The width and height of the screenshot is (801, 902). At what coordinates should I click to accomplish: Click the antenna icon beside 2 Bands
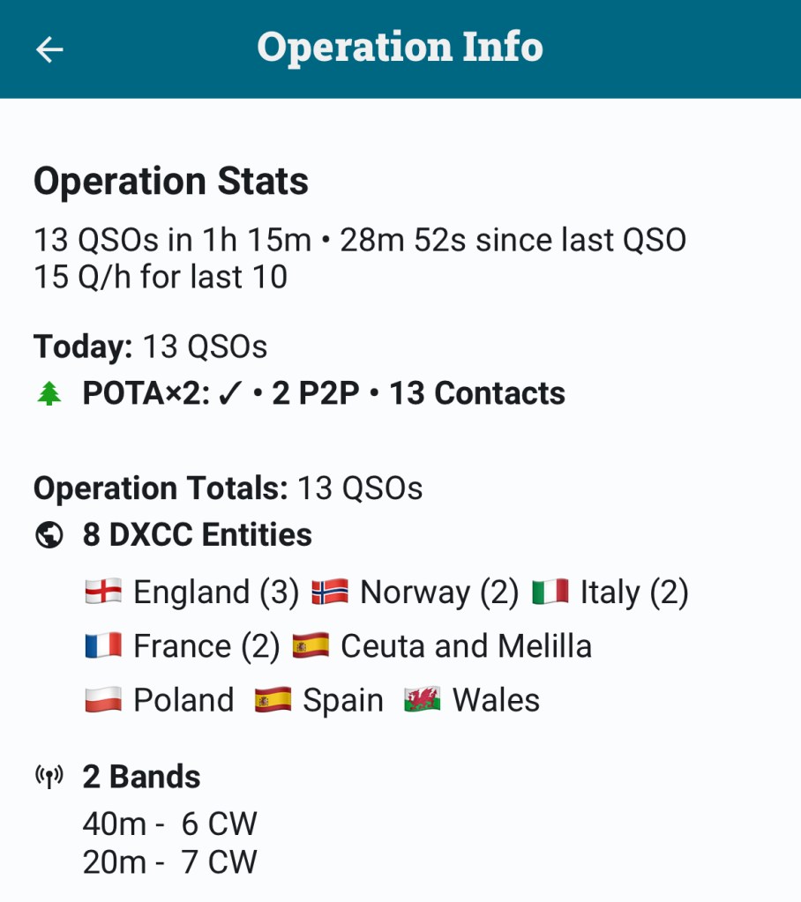coord(49,777)
